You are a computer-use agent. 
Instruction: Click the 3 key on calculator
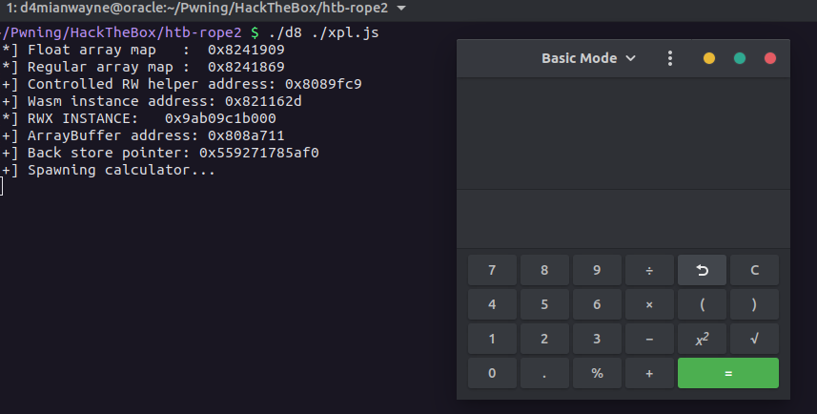point(597,339)
